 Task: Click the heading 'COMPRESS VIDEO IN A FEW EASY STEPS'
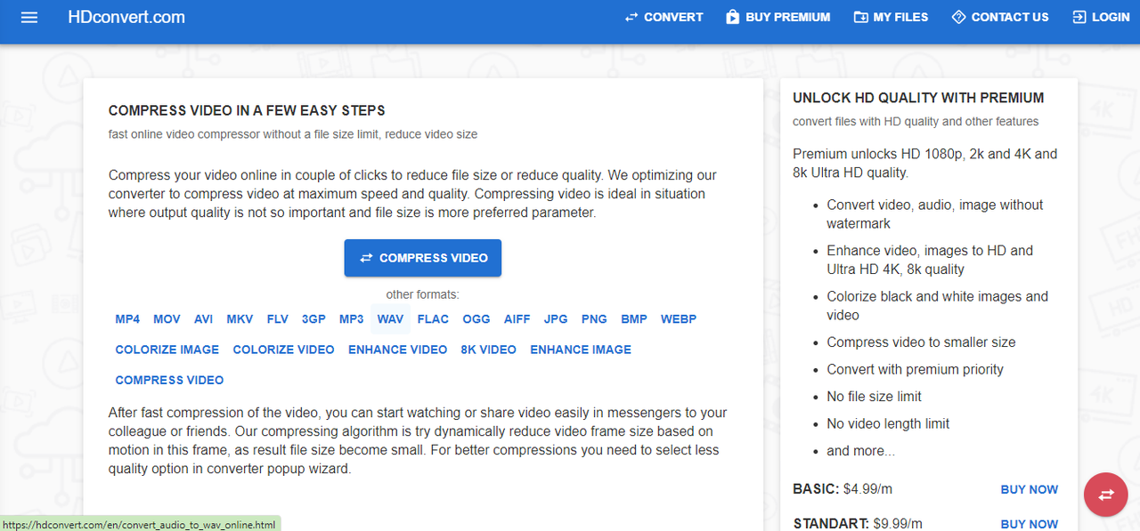247,111
